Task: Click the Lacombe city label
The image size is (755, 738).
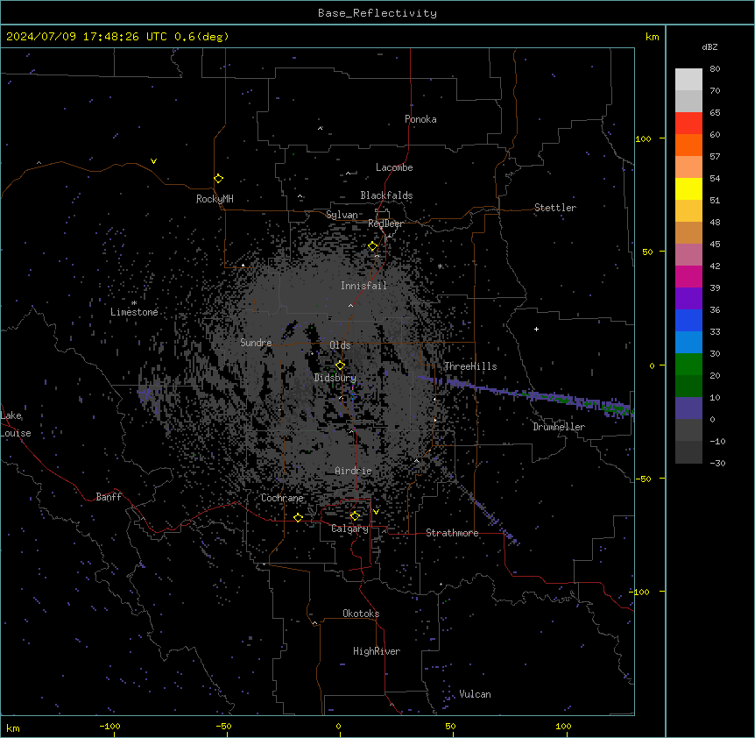Action: [394, 167]
